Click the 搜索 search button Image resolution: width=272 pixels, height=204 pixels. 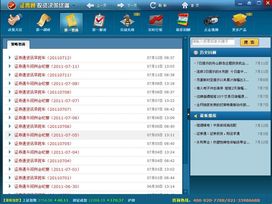click(249, 42)
